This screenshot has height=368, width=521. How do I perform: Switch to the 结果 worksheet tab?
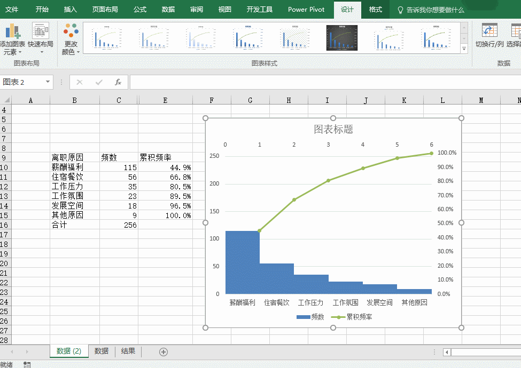click(x=128, y=351)
